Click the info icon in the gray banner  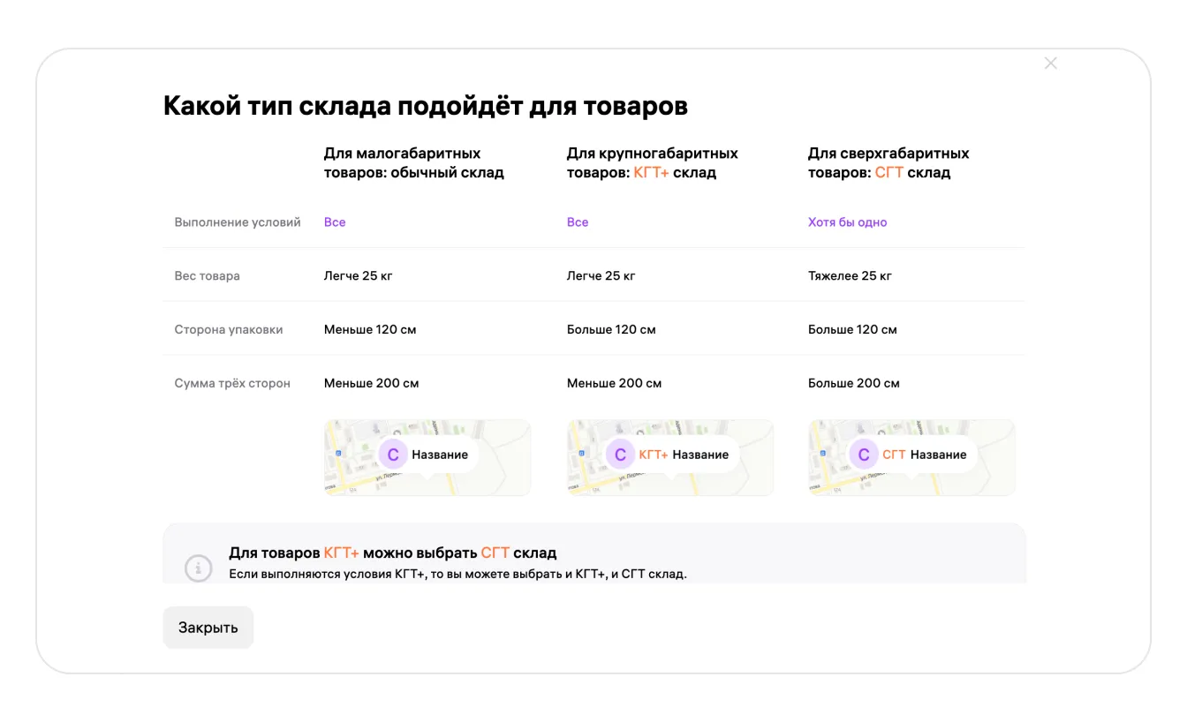point(199,567)
